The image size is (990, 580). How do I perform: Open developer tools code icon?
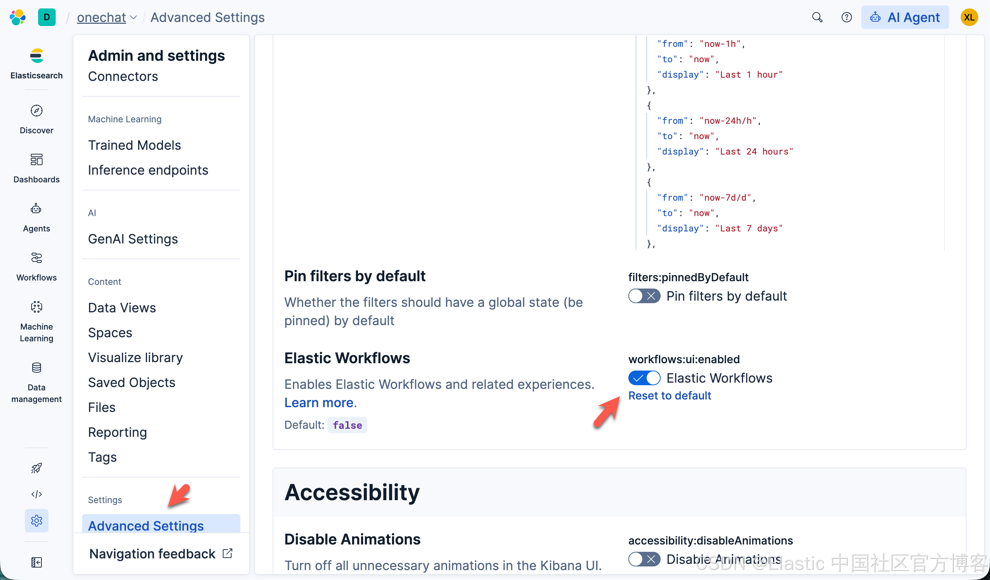click(37, 494)
